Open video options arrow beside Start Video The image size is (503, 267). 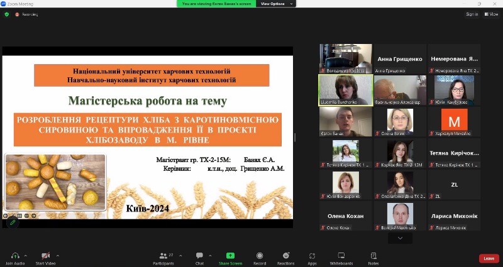click(58, 256)
